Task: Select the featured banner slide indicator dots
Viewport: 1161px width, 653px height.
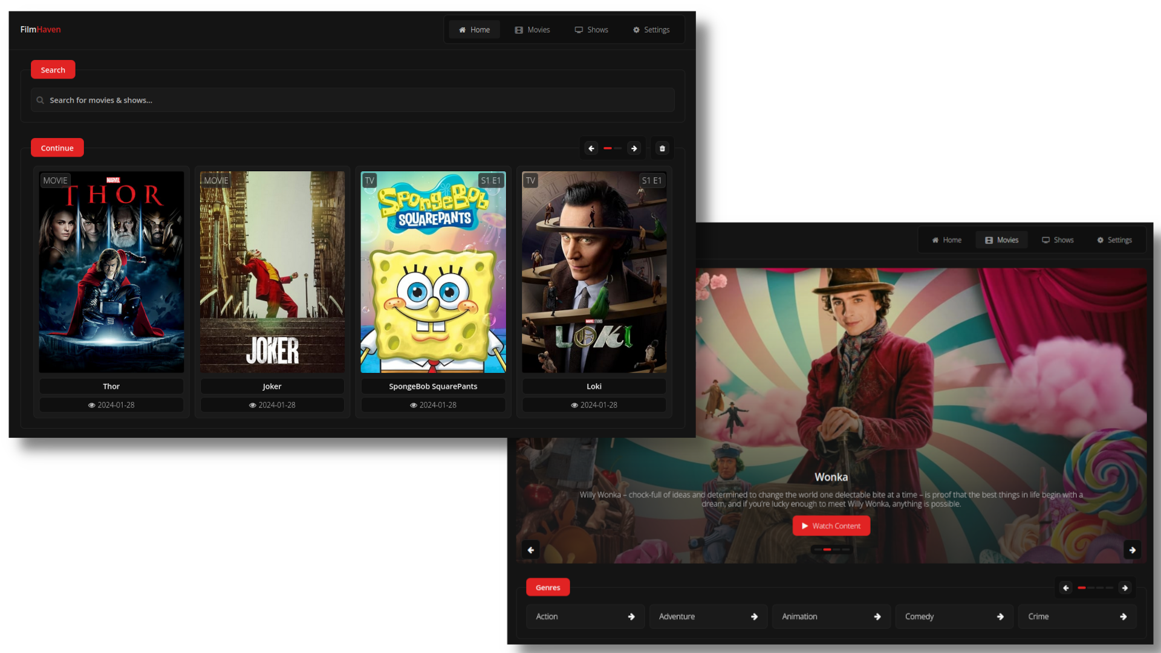Action: coord(831,550)
